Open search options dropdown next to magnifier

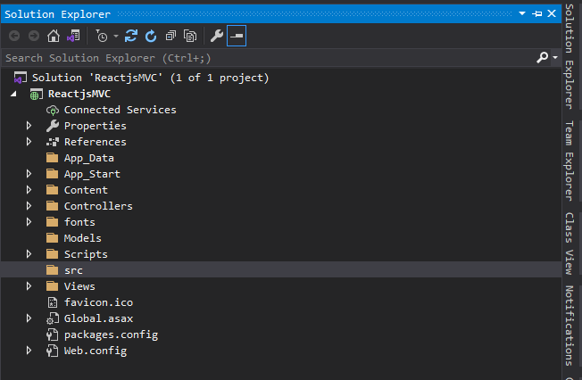coord(555,57)
